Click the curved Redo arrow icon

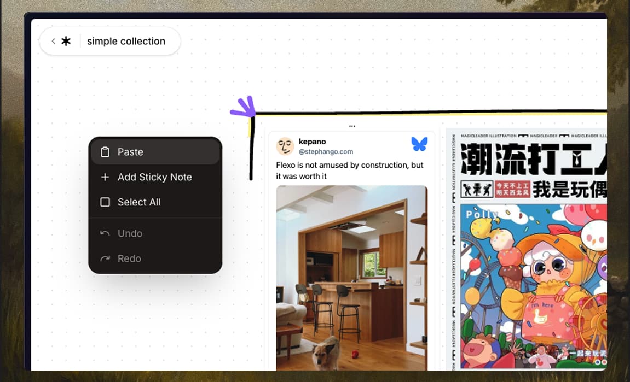(105, 258)
